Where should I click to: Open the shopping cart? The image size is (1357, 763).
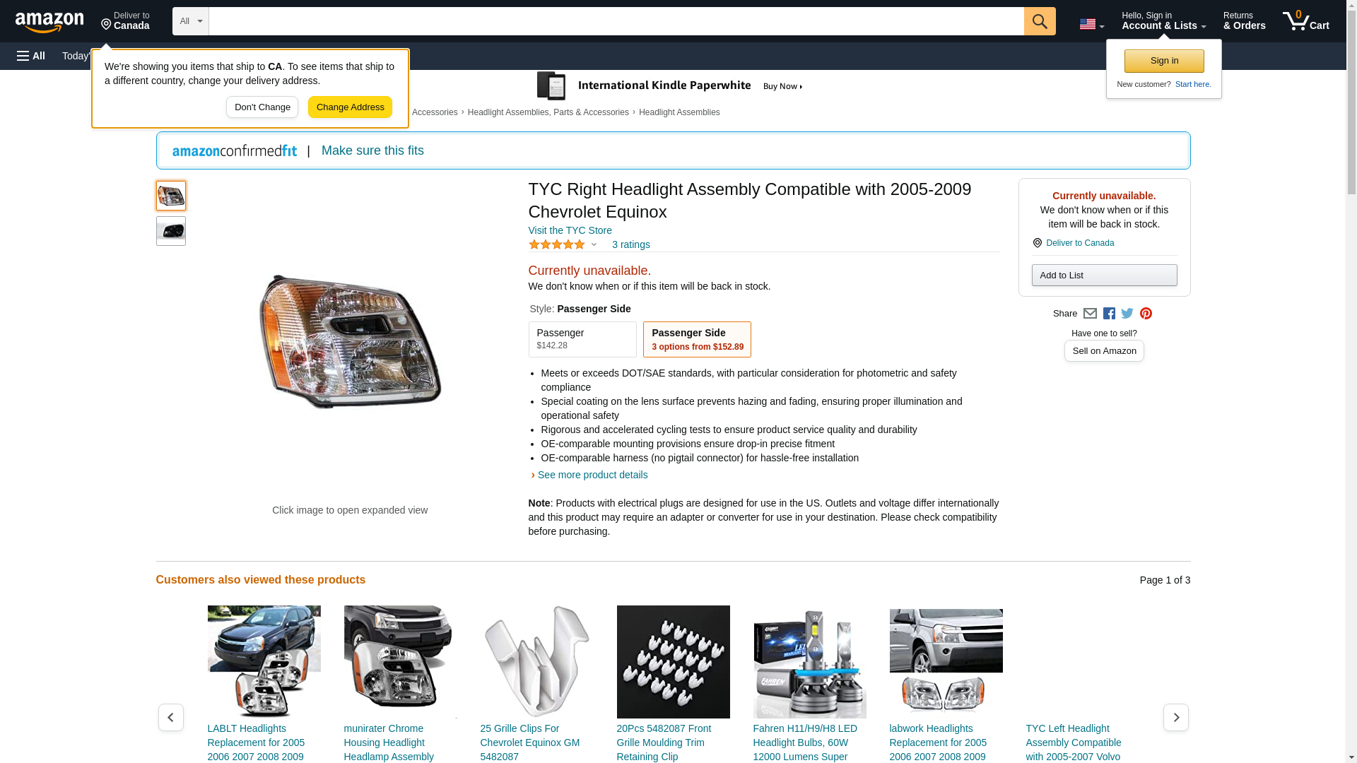[x=1306, y=21]
